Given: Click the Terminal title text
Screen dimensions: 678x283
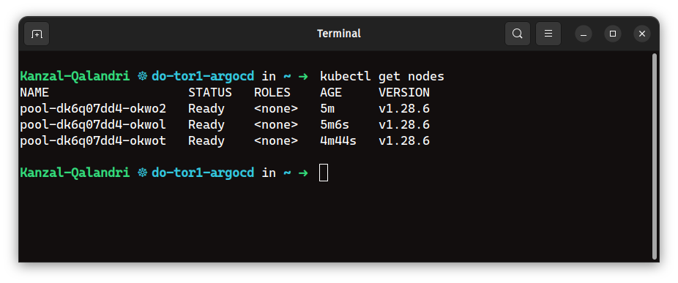Looking at the screenshot, I should [x=339, y=34].
